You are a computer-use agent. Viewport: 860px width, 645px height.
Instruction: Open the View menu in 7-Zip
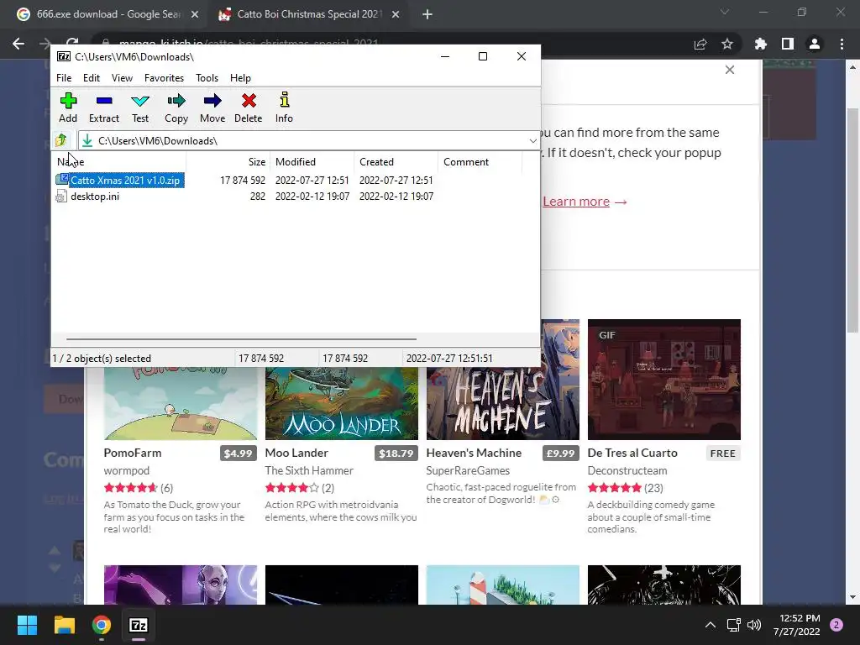pyautogui.click(x=122, y=78)
